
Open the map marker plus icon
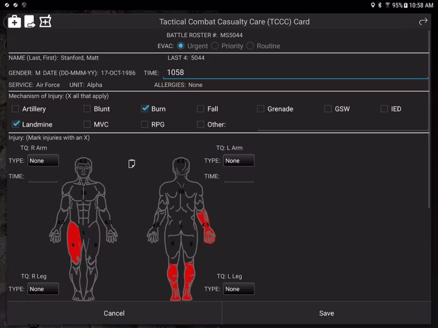click(x=45, y=22)
